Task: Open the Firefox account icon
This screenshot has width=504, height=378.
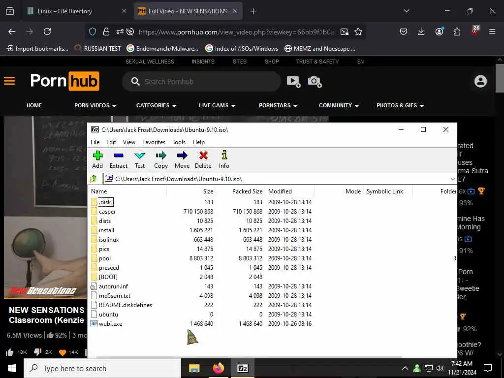Action: coord(439,31)
